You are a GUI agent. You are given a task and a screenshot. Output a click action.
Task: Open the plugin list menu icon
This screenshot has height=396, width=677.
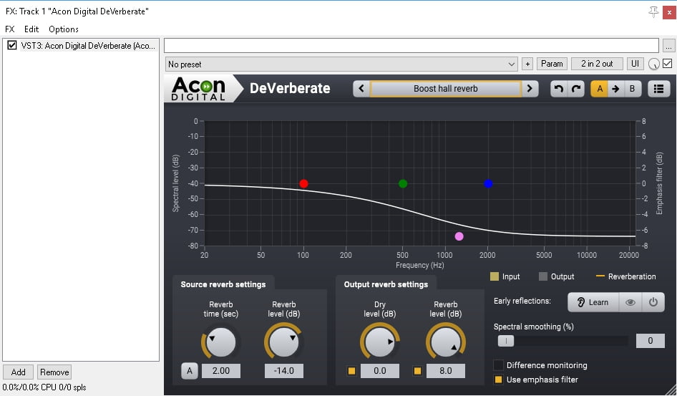658,89
